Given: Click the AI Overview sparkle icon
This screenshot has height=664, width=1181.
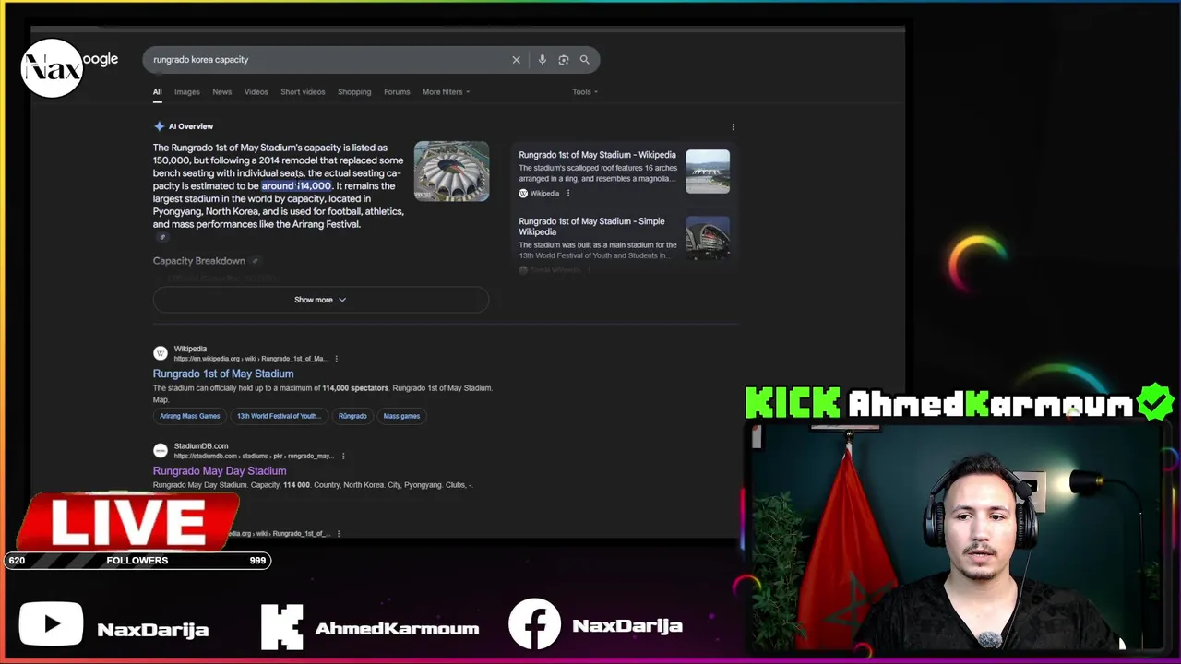Looking at the screenshot, I should (x=160, y=126).
